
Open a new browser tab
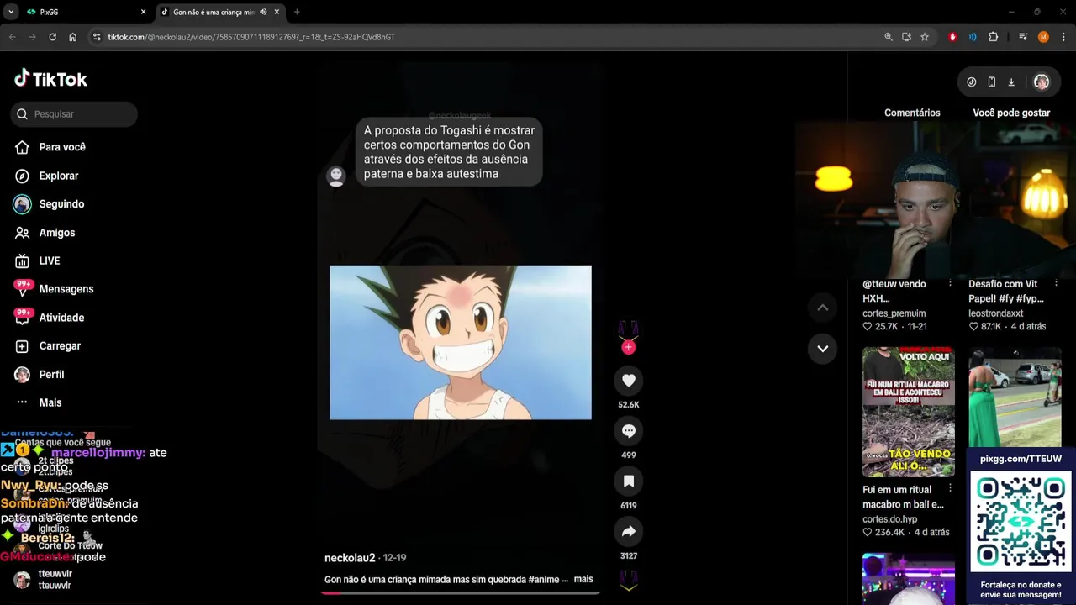point(297,13)
